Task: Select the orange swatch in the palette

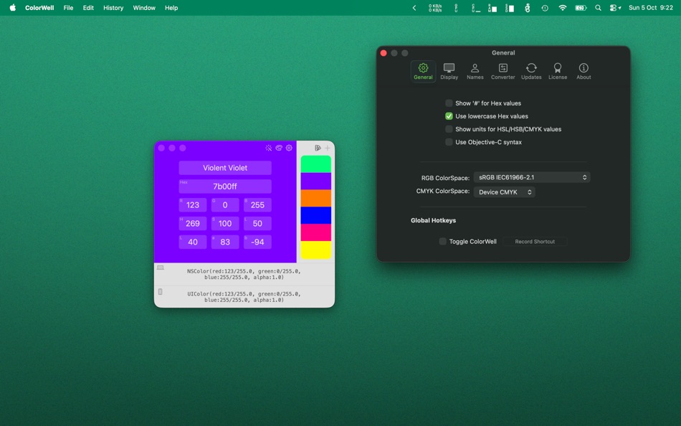Action: pos(316,198)
